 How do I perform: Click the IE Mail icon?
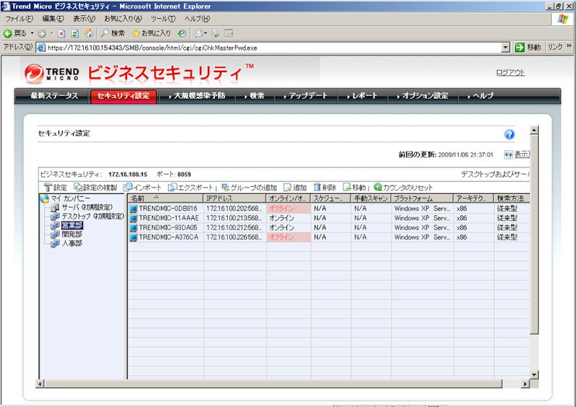pos(198,33)
